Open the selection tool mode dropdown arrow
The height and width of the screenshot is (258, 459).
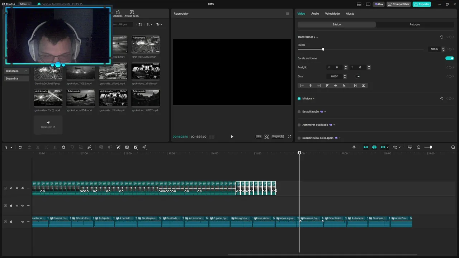[11, 147]
